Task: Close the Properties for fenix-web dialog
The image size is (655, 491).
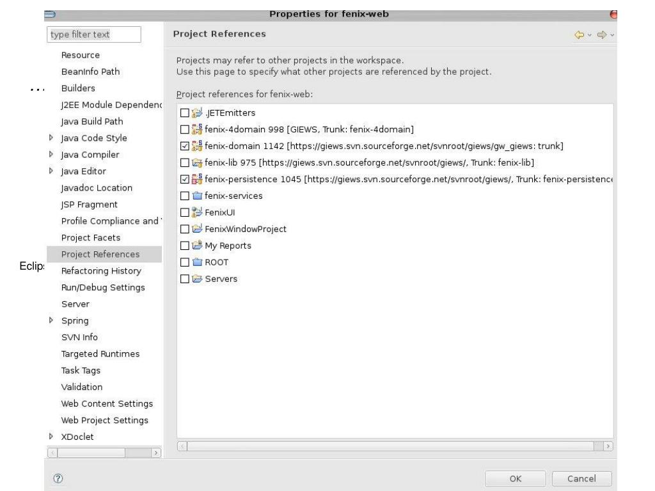Action: click(613, 15)
